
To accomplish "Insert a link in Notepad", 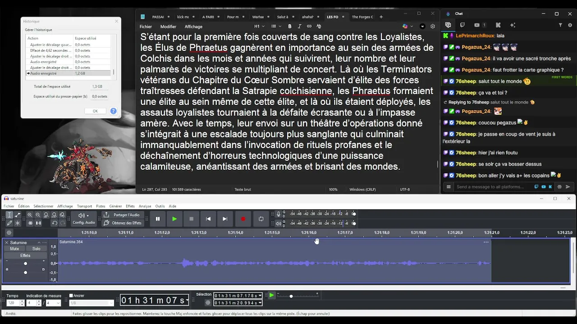I will click(309, 27).
